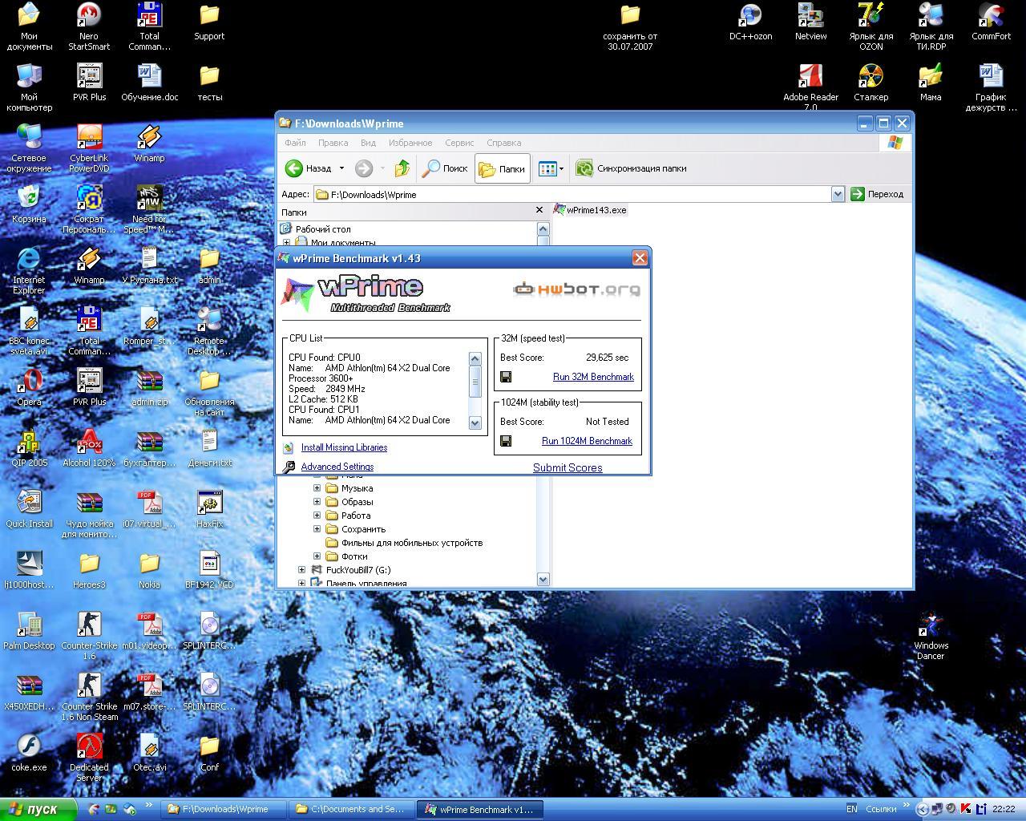Open HaxFix desktop icon

209,510
